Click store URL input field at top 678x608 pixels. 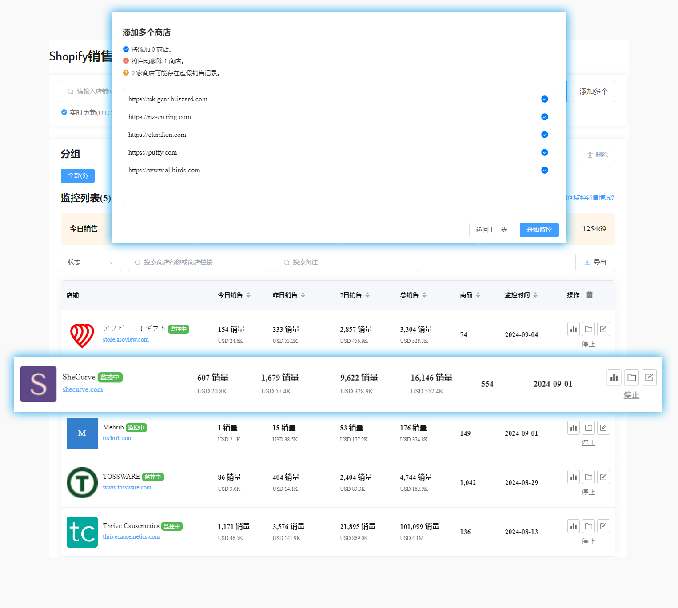(x=87, y=91)
